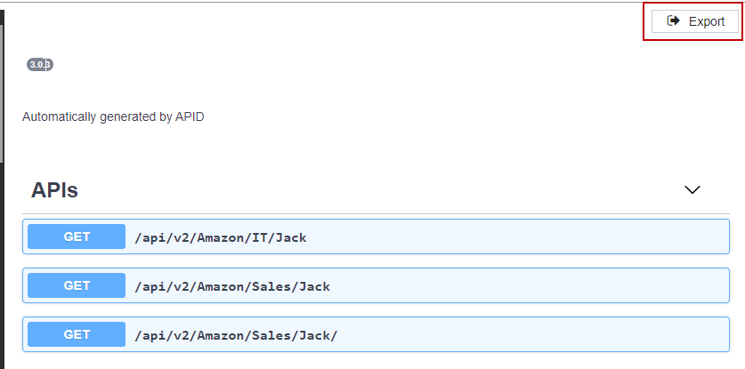Click GET badge for Amazon/IT/Jack

[x=77, y=237]
